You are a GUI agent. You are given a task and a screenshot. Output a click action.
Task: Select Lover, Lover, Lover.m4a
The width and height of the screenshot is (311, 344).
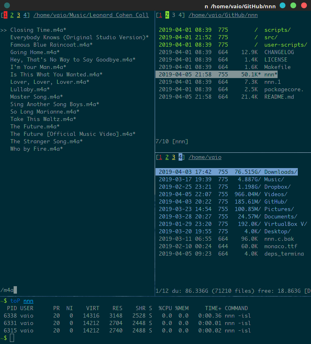coord(50,82)
